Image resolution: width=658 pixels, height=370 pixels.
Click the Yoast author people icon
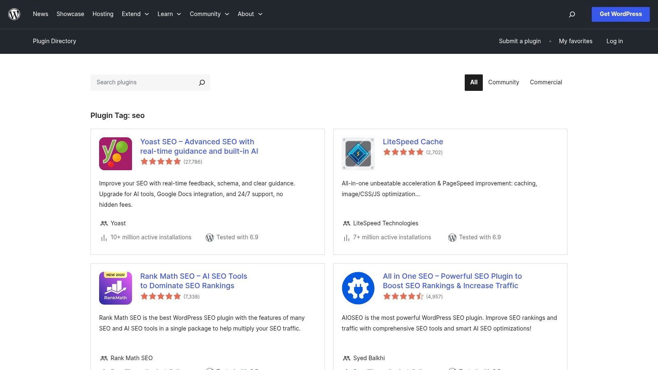pos(103,223)
